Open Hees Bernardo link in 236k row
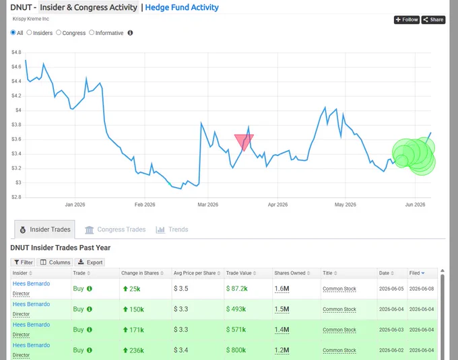The width and height of the screenshot is (458, 360). (x=31, y=345)
